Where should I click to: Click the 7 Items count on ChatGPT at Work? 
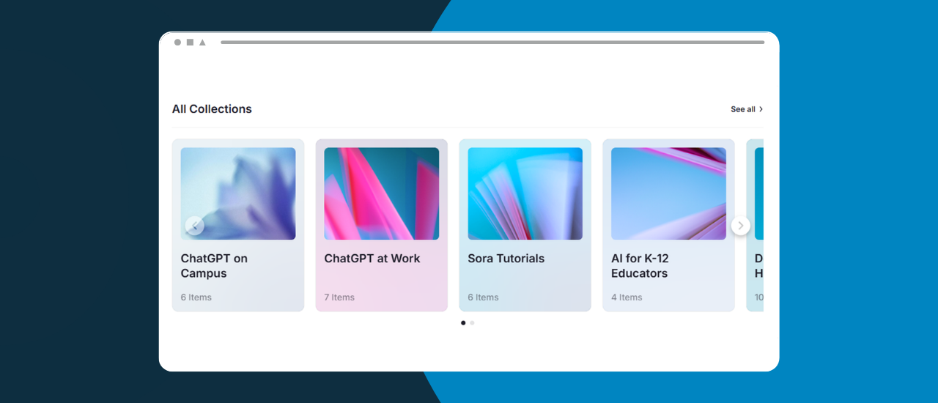(x=339, y=297)
